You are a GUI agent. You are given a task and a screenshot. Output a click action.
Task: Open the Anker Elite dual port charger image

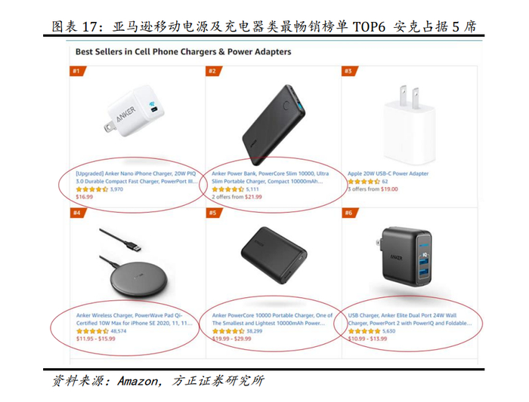(404, 256)
